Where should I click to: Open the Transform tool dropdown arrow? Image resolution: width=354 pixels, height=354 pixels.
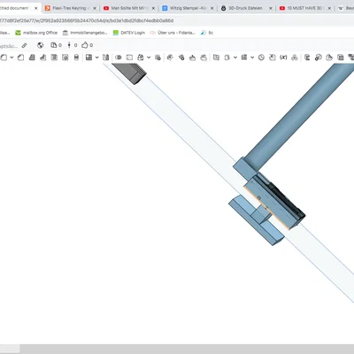coord(149,58)
